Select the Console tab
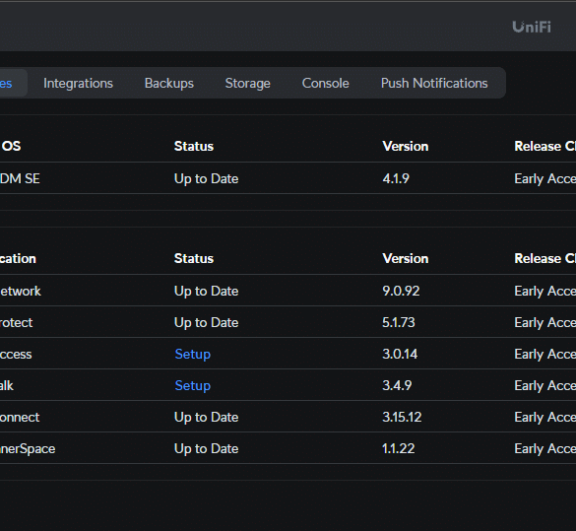The height and width of the screenshot is (531, 576). 326,83
